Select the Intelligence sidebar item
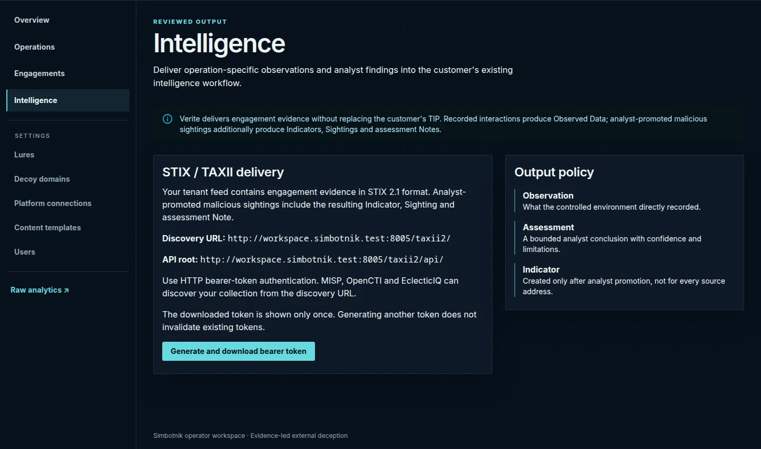 pyautogui.click(x=68, y=100)
